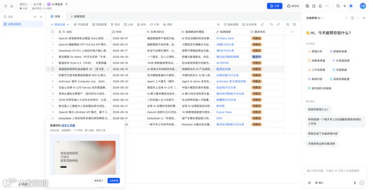Add a new table with plus icon in sidebar
Screen dimensions: 369x190
click(x=35, y=17)
